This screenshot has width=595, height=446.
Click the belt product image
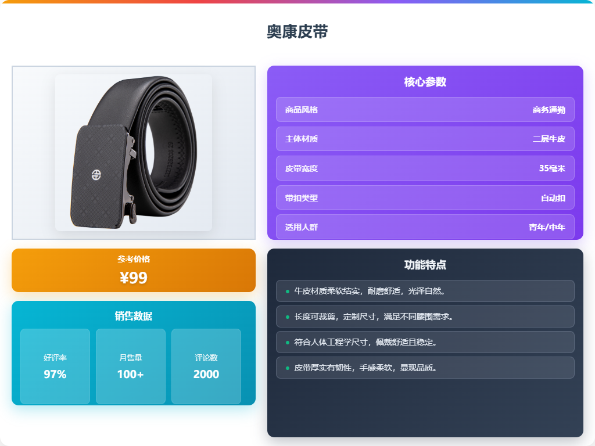pos(134,153)
